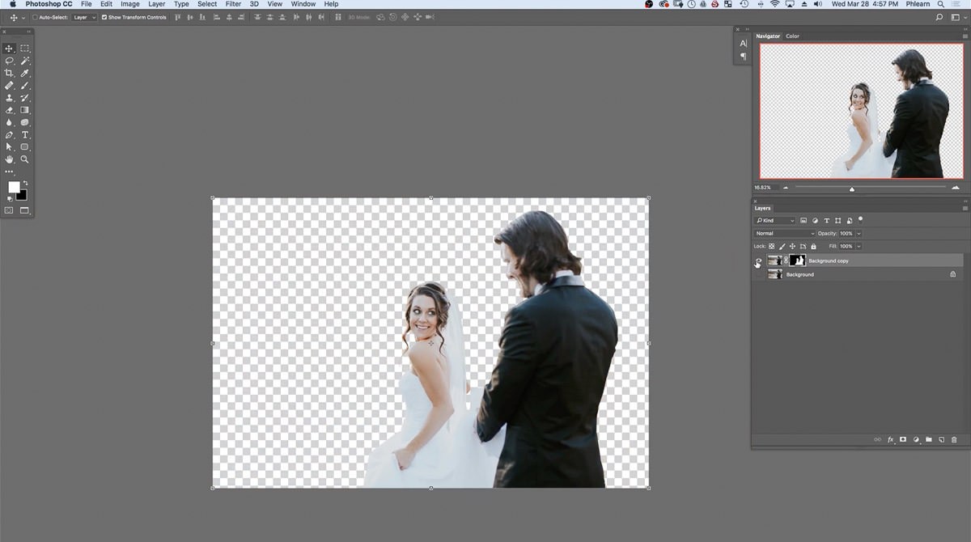Viewport: 971px width, 542px height.
Task: Toggle lock position
Action: (792, 246)
